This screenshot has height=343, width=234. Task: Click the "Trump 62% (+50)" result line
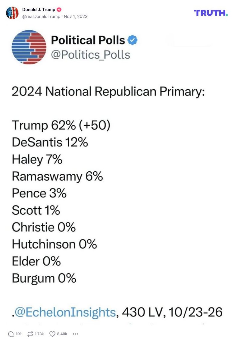tap(61, 125)
